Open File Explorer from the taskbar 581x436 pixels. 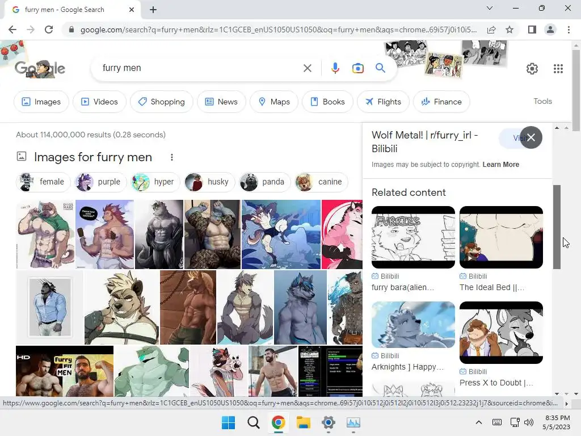(303, 422)
